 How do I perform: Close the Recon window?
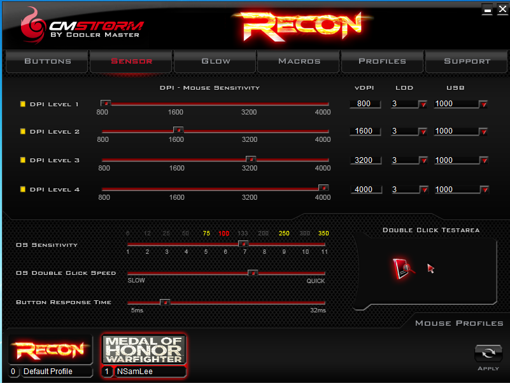coord(502,9)
